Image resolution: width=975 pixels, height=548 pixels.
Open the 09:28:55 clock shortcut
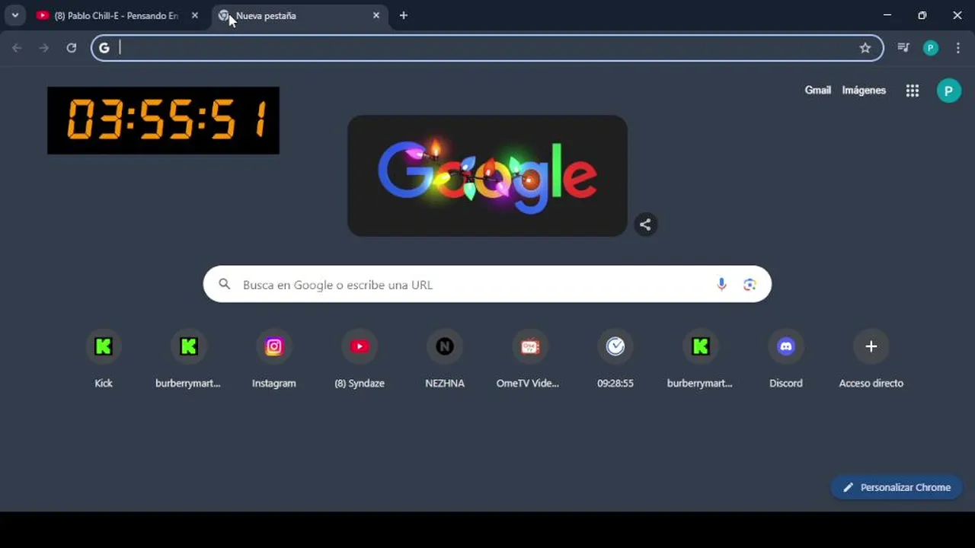[615, 359]
